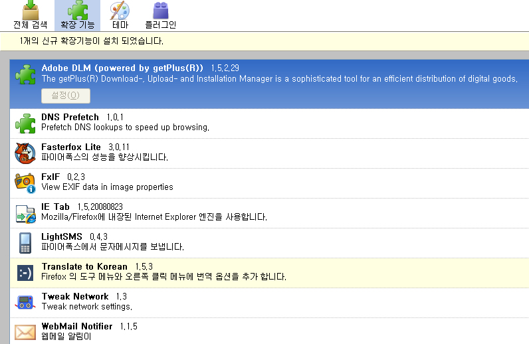Click the getPlus(R) Download Manager description text

279,78
